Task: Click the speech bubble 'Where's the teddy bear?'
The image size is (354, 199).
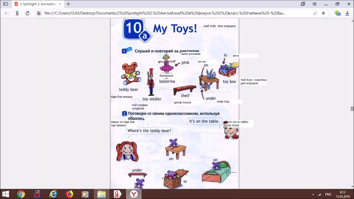Action: [x=149, y=131]
